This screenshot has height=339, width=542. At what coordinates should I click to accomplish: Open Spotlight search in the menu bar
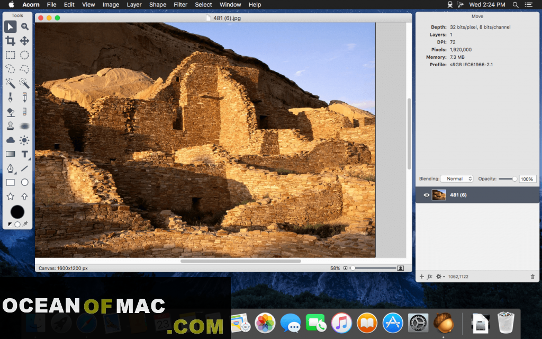(516, 4)
